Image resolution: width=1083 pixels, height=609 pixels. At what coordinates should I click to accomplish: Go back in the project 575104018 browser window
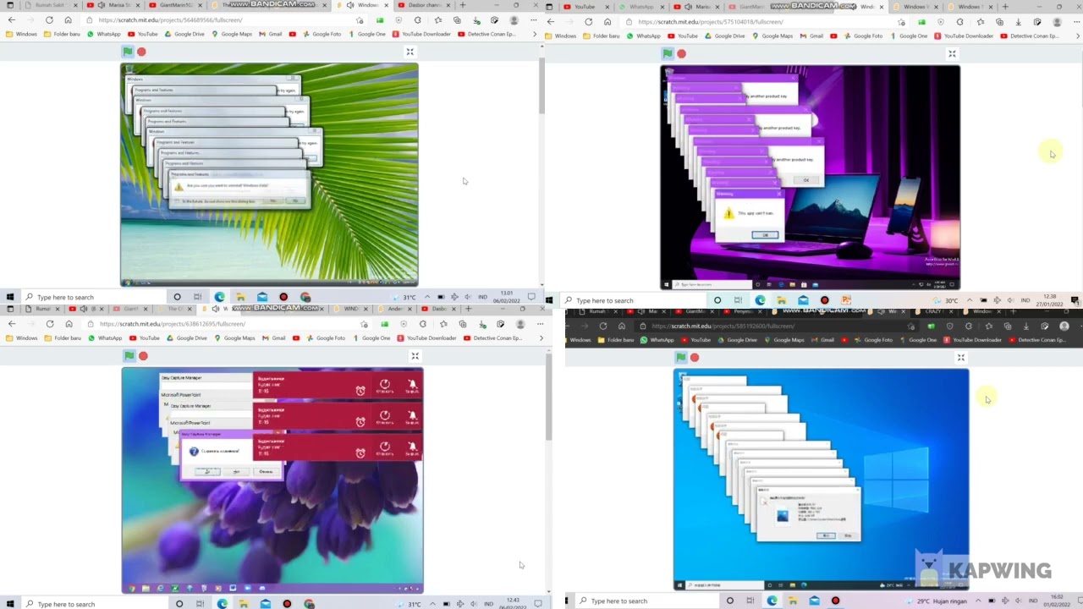[551, 21]
